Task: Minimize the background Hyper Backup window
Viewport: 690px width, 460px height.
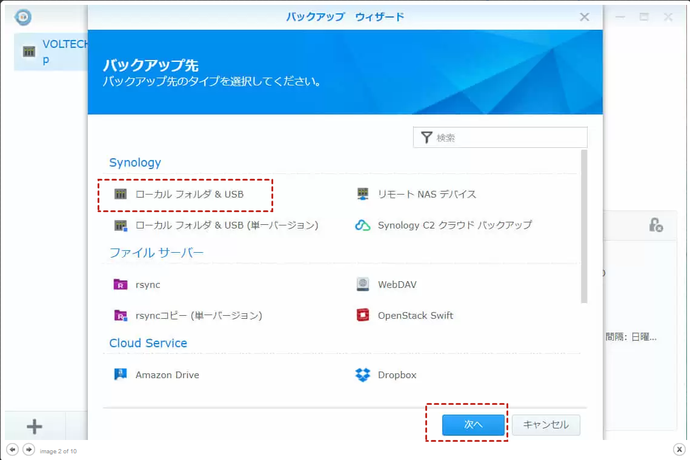Action: (x=620, y=17)
